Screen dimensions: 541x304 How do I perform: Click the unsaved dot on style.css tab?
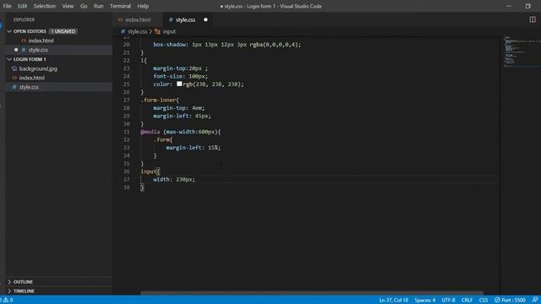[x=205, y=19]
